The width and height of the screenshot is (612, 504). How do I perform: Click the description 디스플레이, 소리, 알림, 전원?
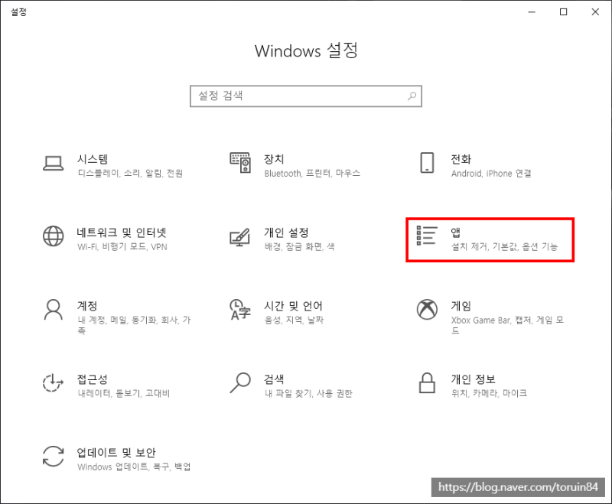[130, 173]
